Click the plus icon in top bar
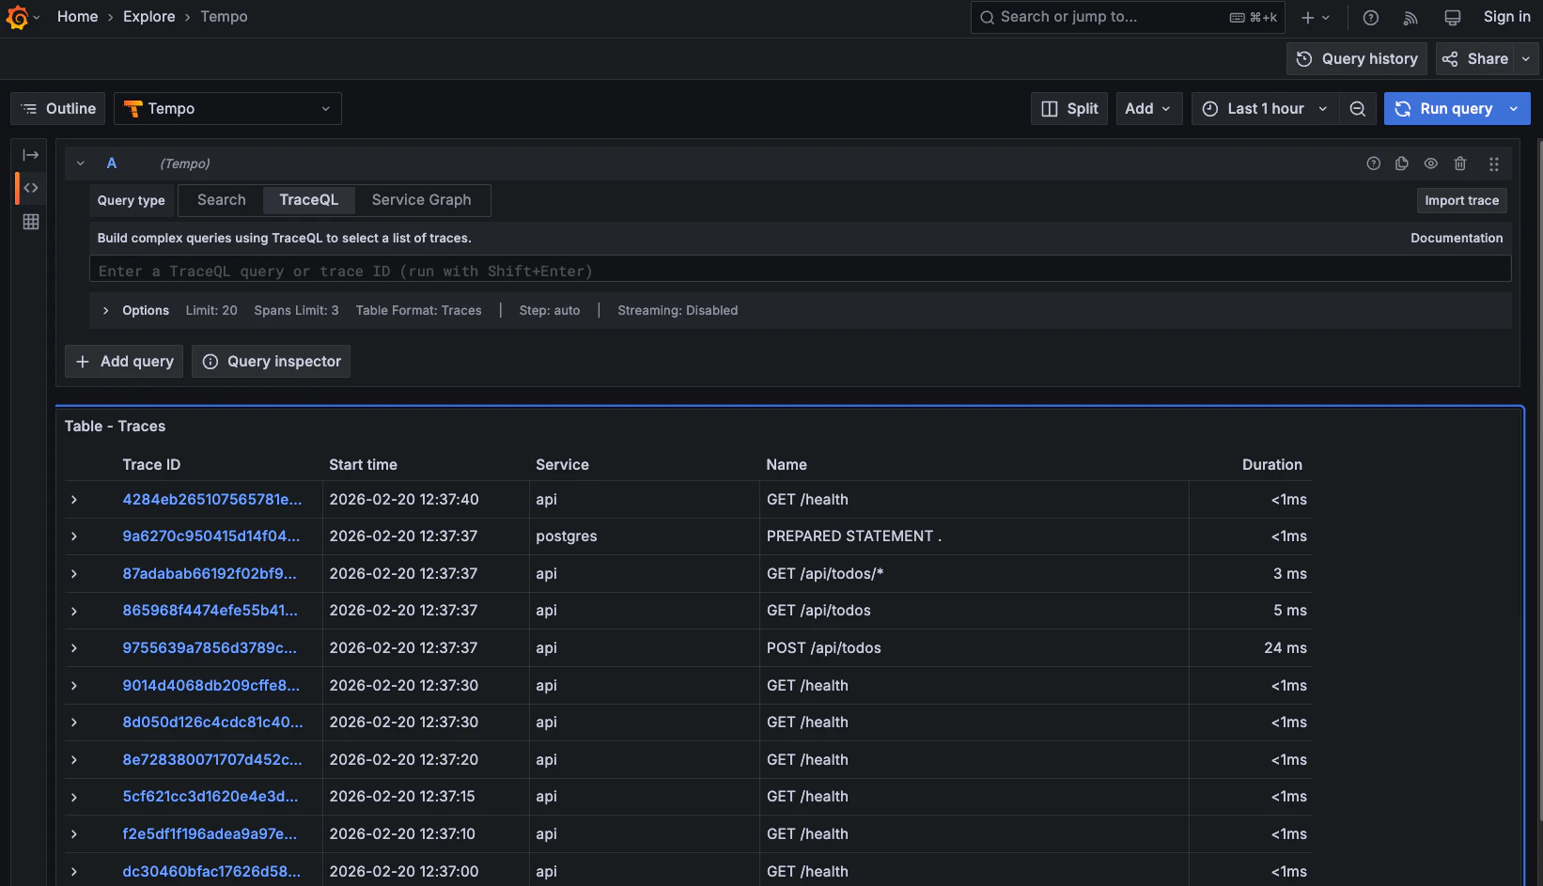Image resolution: width=1543 pixels, height=886 pixels. [1308, 17]
